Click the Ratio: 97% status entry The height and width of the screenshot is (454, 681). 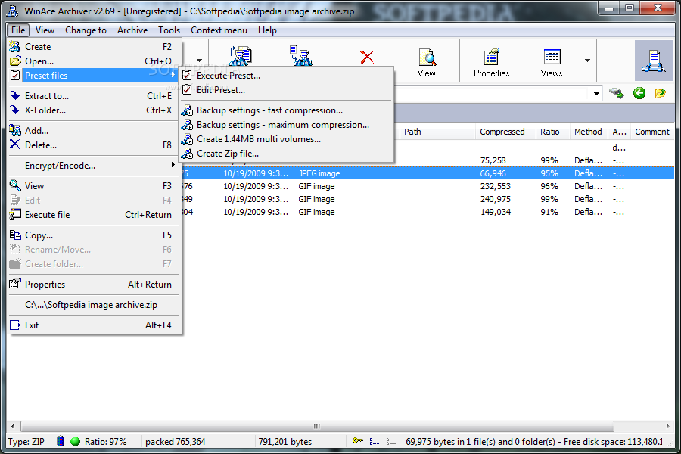(105, 441)
